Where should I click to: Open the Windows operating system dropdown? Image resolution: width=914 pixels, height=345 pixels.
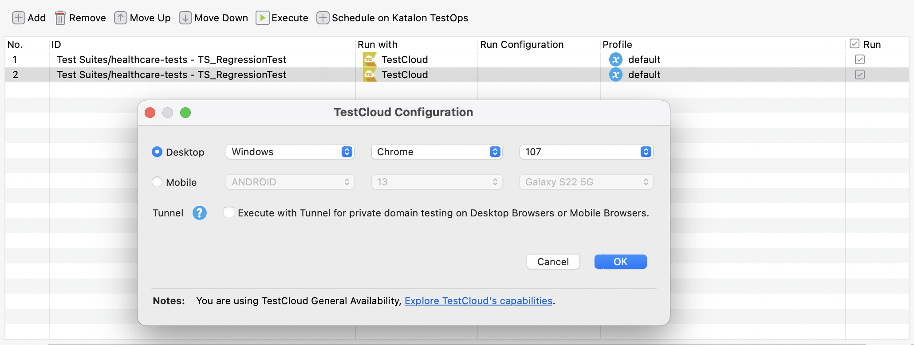tap(290, 152)
